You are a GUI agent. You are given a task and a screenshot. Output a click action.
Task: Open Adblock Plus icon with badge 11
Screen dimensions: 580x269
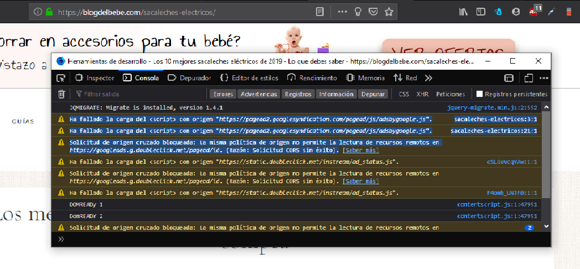tap(534, 11)
